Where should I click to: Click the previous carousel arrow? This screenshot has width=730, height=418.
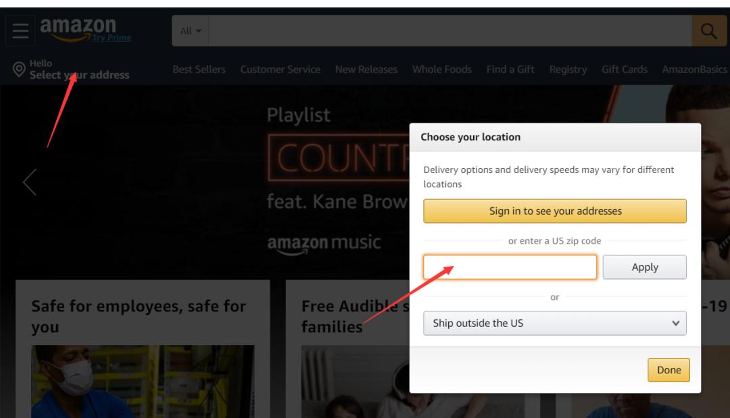(x=30, y=182)
